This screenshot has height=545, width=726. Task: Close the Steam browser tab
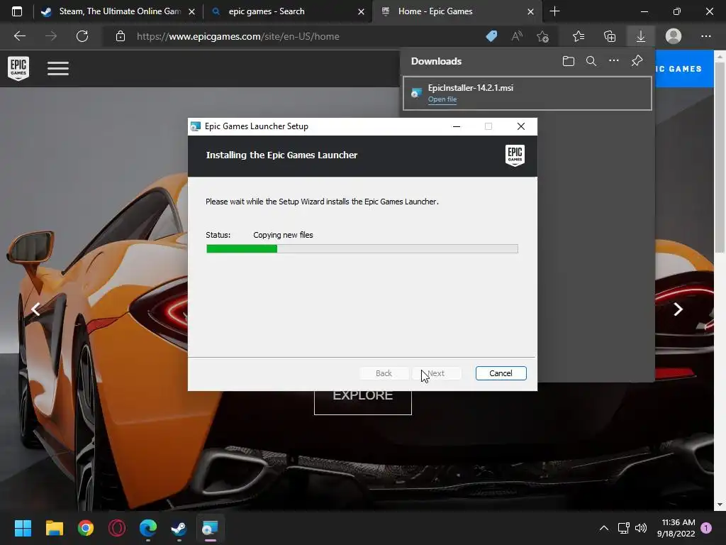coord(191,11)
